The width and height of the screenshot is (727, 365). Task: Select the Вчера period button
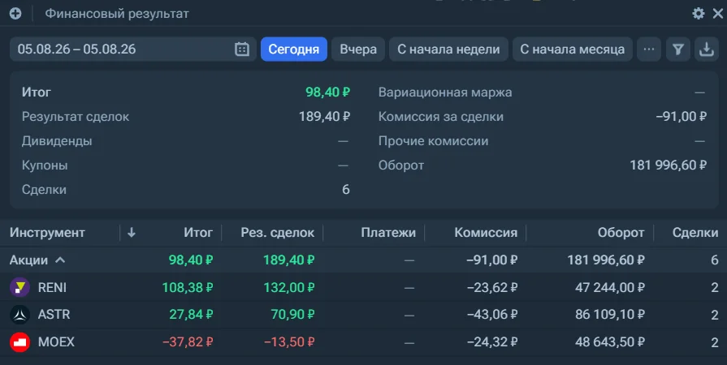358,49
